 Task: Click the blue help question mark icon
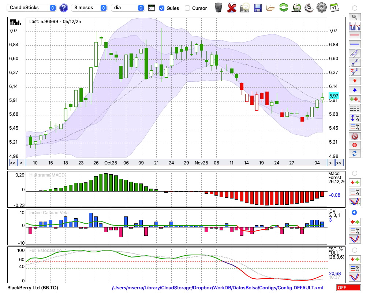click(64, 8)
